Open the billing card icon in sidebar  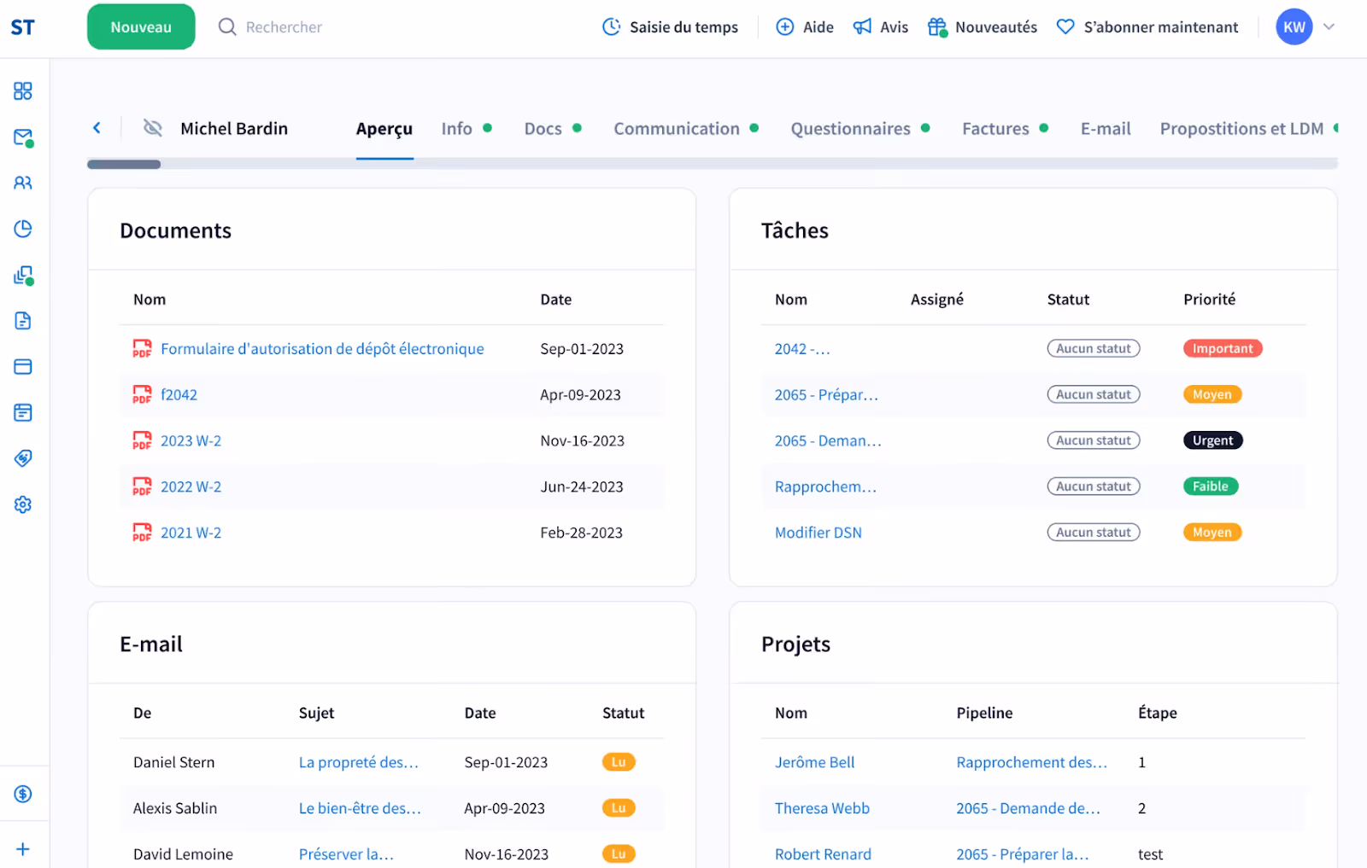(23, 367)
